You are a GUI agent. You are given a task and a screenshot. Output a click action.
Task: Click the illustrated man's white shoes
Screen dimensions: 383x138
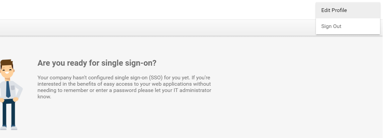click(x=9, y=128)
